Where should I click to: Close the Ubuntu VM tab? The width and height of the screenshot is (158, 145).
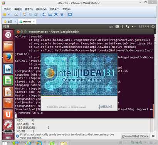34,22
